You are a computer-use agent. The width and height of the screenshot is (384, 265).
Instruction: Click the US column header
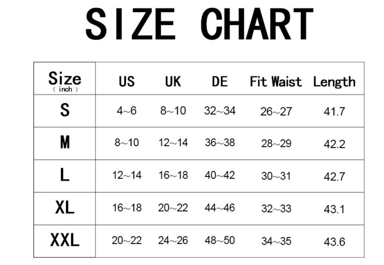tap(127, 82)
